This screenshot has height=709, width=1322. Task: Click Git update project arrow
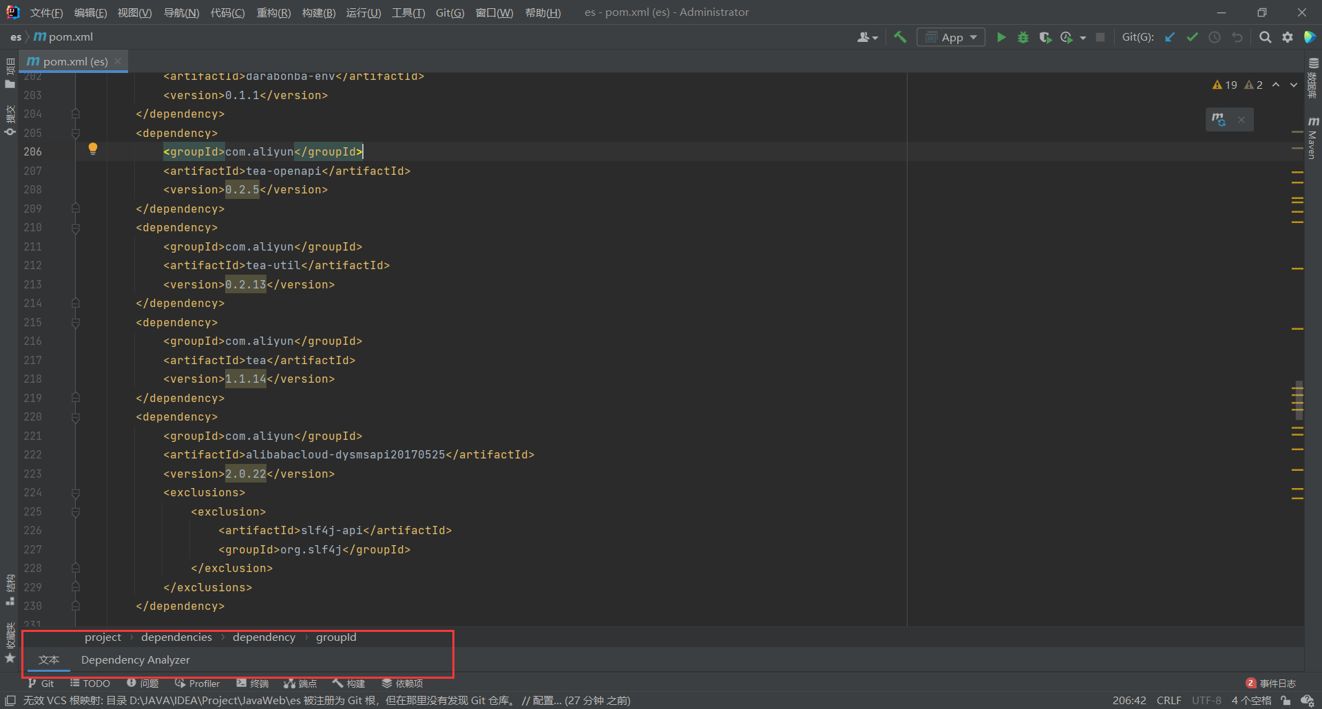pos(1170,37)
